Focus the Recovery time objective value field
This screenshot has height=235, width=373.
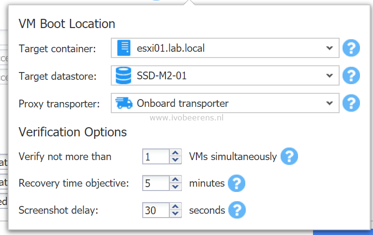point(156,183)
